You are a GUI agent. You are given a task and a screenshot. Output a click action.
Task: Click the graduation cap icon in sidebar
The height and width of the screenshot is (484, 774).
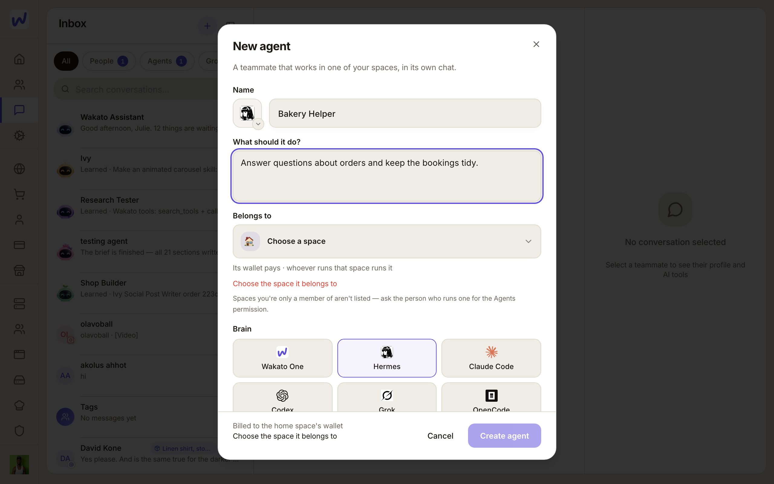pos(19,405)
